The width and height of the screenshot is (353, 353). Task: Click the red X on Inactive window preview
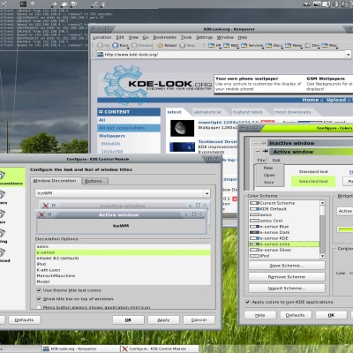pyautogui.click(x=45, y=206)
